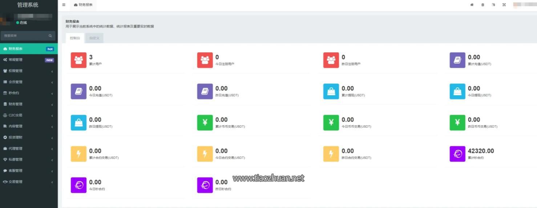Image resolution: width=537 pixels, height=208 pixels.
Task: Expand 内容管理 using its chevron arrow
Action: [x=52, y=127]
